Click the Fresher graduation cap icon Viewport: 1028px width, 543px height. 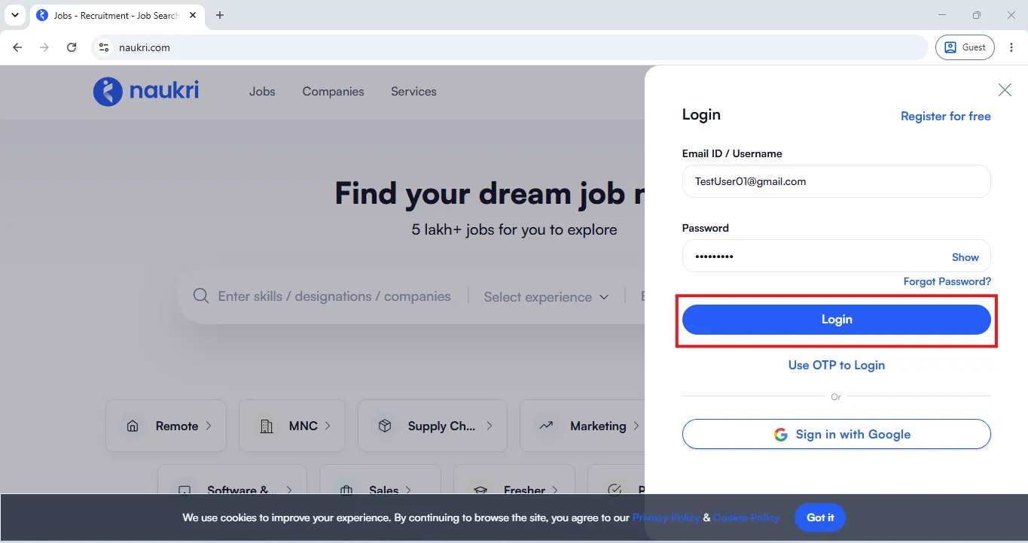[480, 490]
